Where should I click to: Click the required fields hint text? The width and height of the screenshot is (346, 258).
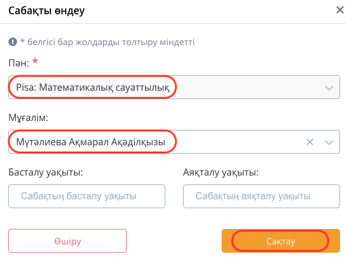(107, 42)
